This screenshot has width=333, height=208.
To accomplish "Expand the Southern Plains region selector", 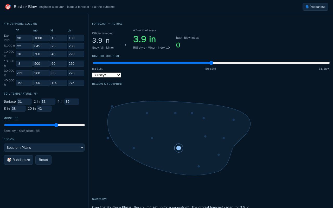I will (44, 147).
